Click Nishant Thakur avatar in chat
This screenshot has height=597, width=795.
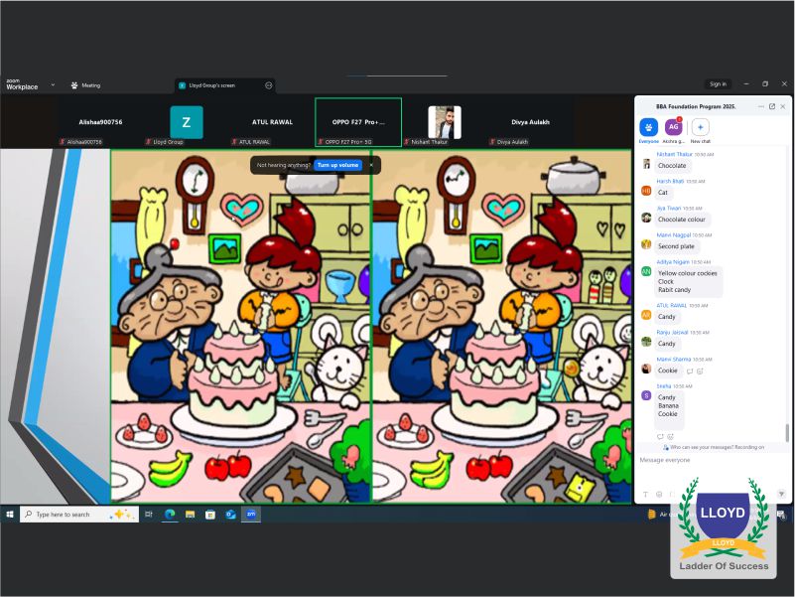[x=646, y=164]
